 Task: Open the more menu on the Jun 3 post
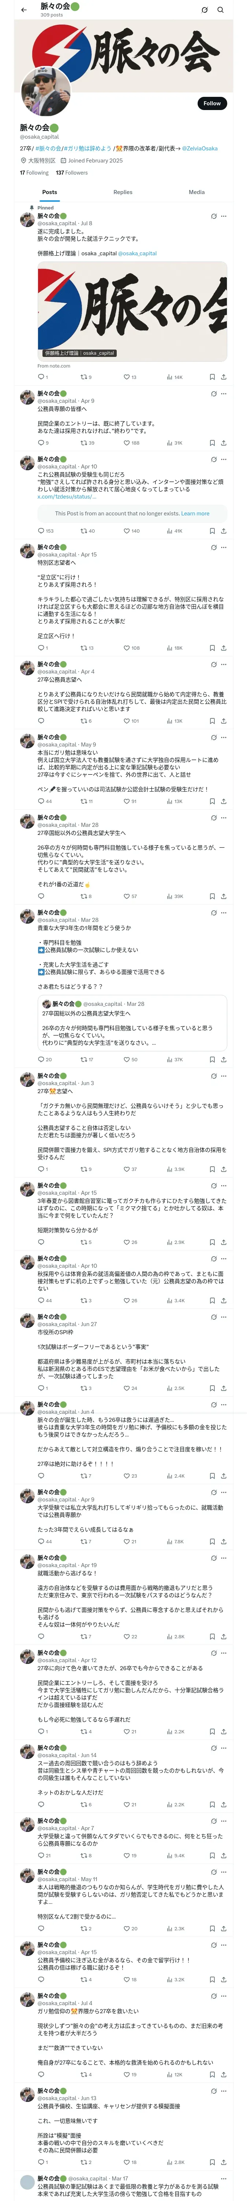click(x=224, y=1083)
